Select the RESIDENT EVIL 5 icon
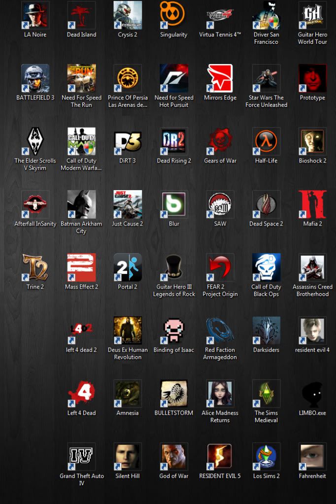 (x=220, y=456)
